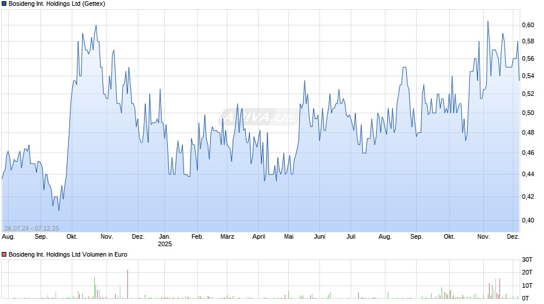
Task: Click the 0,46 price axis label
Action: [528, 153]
